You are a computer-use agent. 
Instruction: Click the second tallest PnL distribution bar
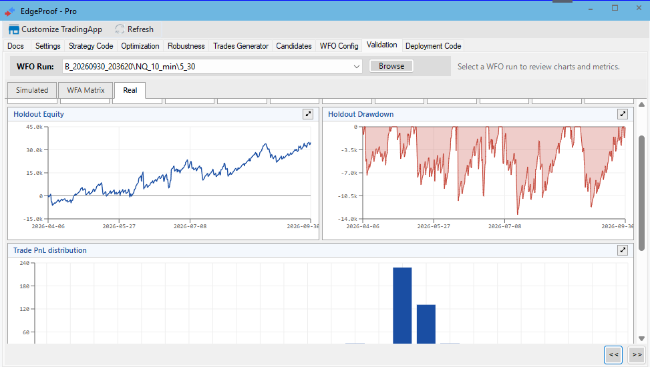tap(426, 324)
